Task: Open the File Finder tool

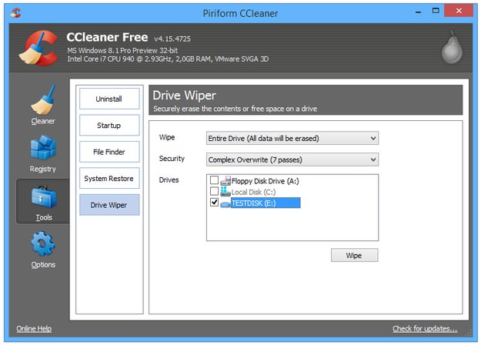Action: pyautogui.click(x=109, y=152)
